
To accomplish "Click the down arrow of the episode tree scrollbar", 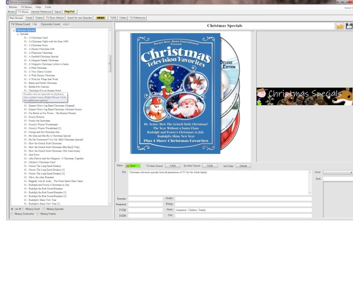I will point(109,204).
